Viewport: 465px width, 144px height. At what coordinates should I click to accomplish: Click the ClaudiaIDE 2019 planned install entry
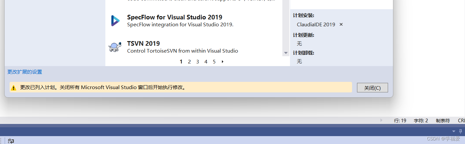click(x=316, y=24)
